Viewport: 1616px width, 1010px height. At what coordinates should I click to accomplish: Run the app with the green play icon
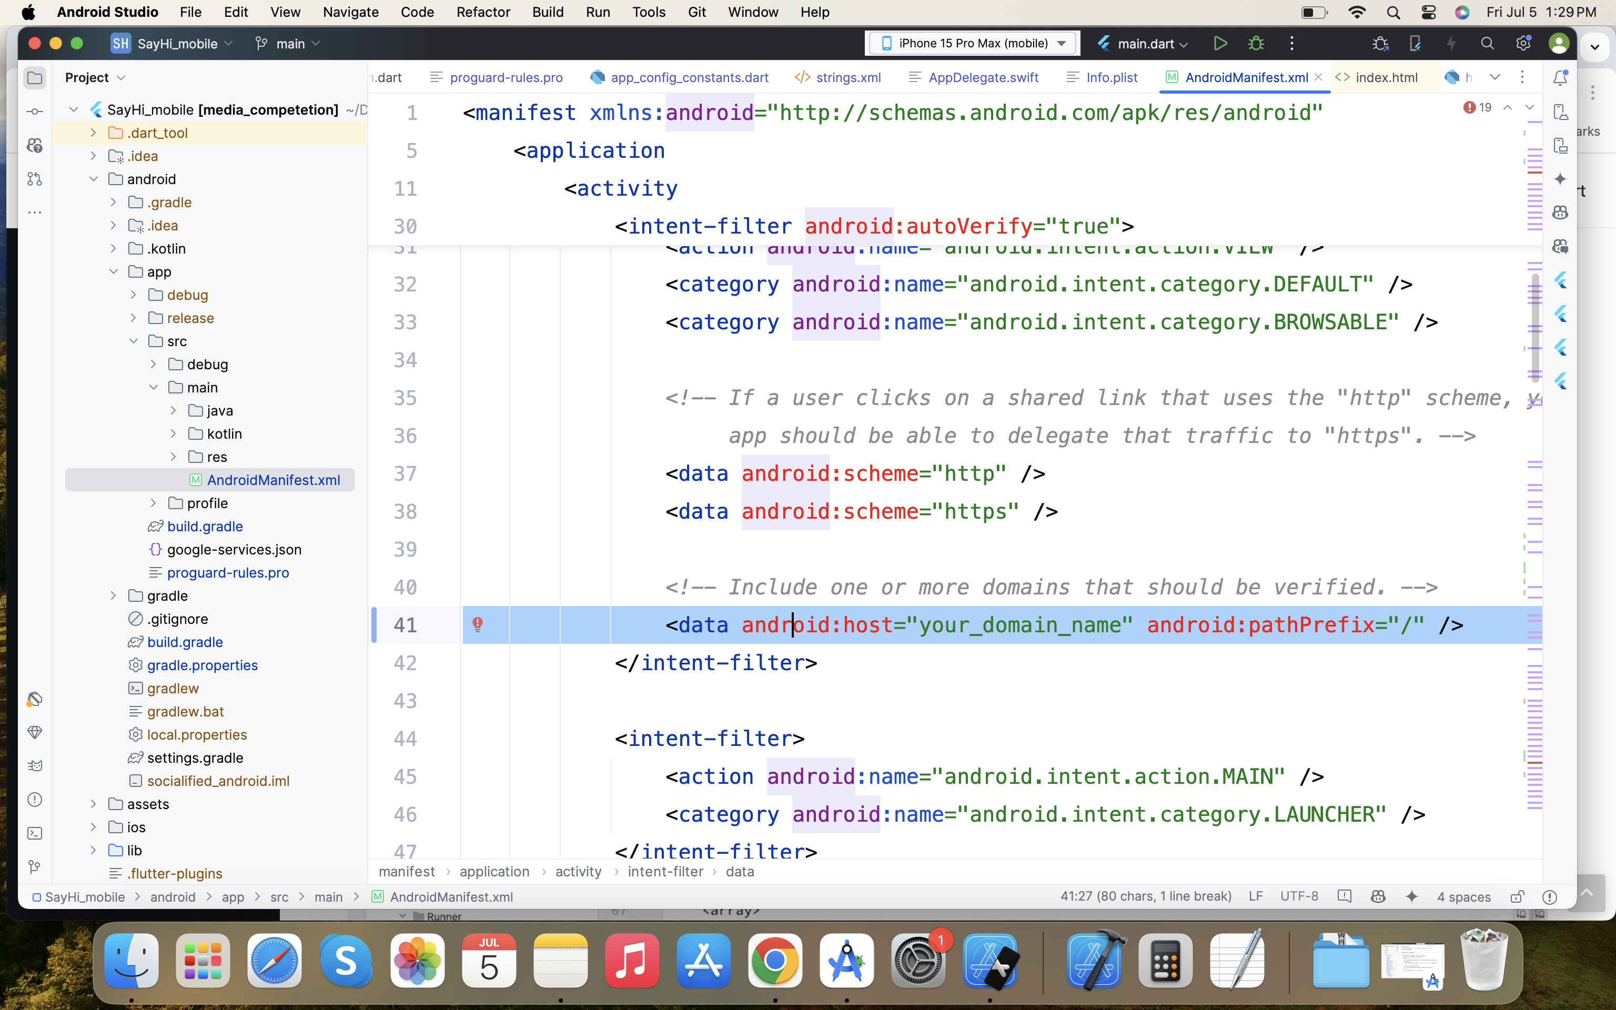pyautogui.click(x=1220, y=44)
